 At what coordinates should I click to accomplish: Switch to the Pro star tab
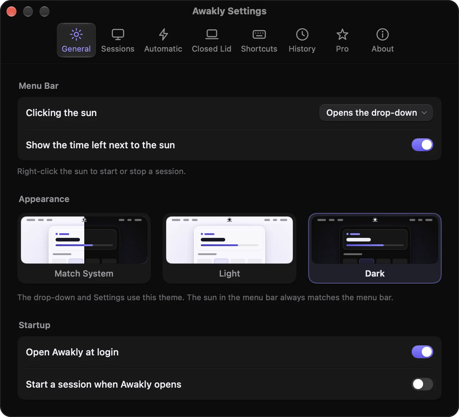point(342,40)
